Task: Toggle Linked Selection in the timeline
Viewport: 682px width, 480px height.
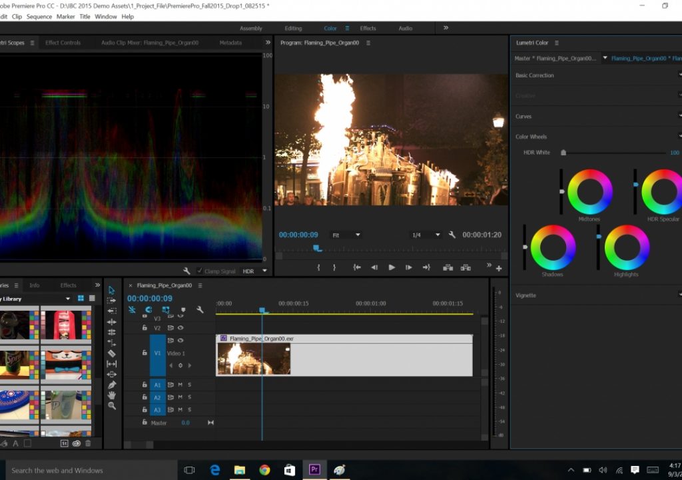Action: pos(166,310)
